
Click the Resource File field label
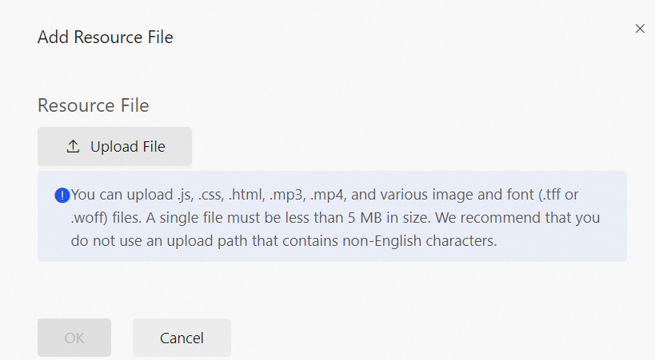coord(93,105)
